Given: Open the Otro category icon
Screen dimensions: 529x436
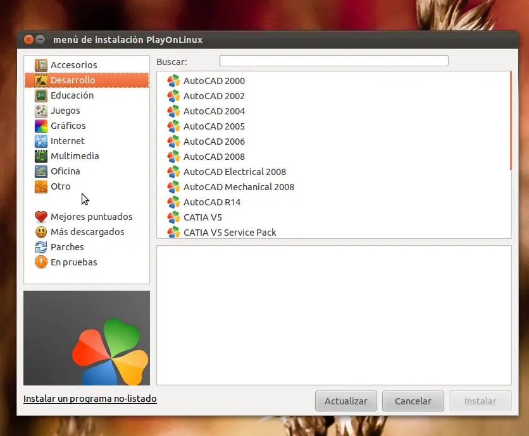Looking at the screenshot, I should click(41, 186).
